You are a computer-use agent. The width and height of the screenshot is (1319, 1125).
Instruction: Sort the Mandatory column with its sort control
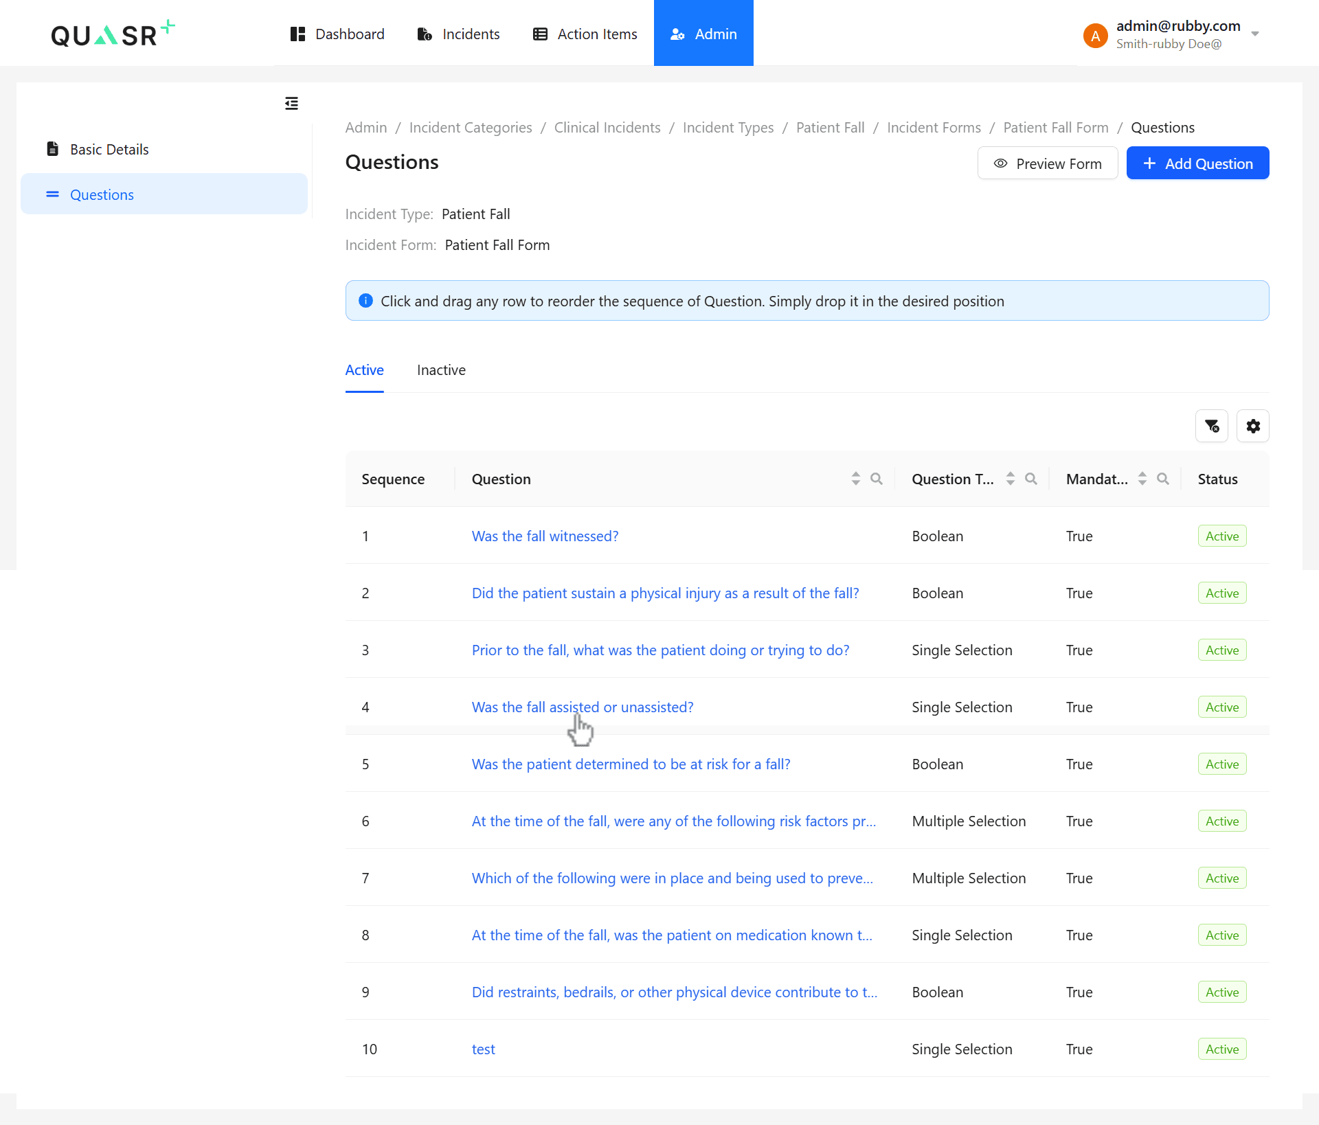pyautogui.click(x=1142, y=479)
